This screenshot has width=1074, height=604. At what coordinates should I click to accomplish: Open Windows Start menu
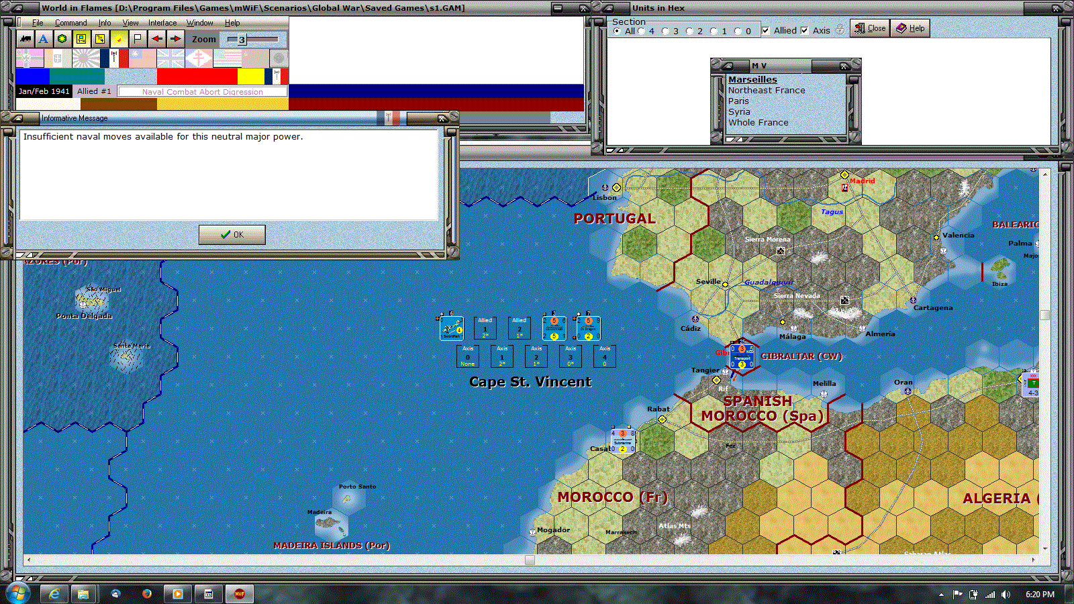point(18,594)
